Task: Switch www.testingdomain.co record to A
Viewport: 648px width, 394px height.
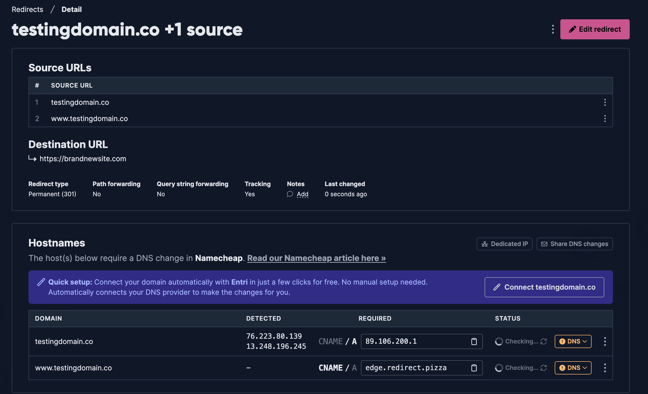Action: point(354,368)
